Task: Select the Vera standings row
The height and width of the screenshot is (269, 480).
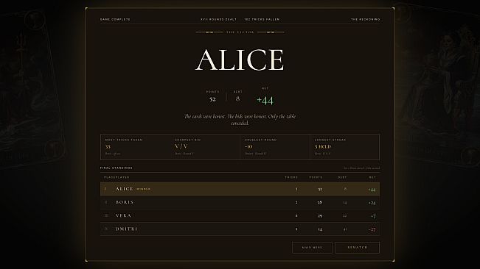Action: click(x=240, y=215)
